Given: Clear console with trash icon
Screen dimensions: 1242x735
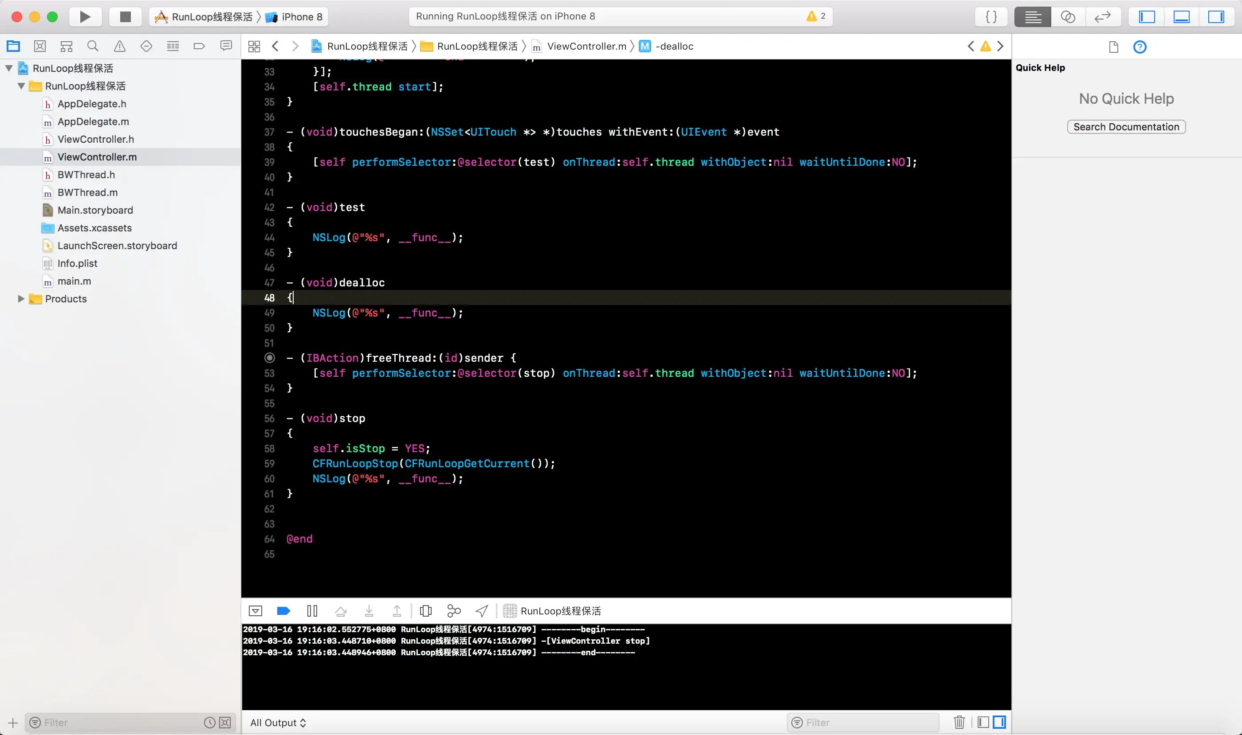Looking at the screenshot, I should [959, 722].
